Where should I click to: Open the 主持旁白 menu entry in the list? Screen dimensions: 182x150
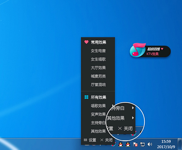click(x=98, y=123)
